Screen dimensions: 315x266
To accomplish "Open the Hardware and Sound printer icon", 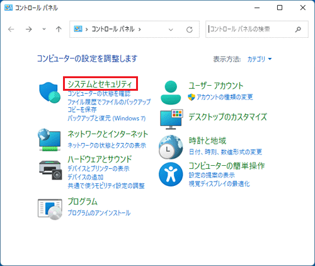I will point(50,170).
